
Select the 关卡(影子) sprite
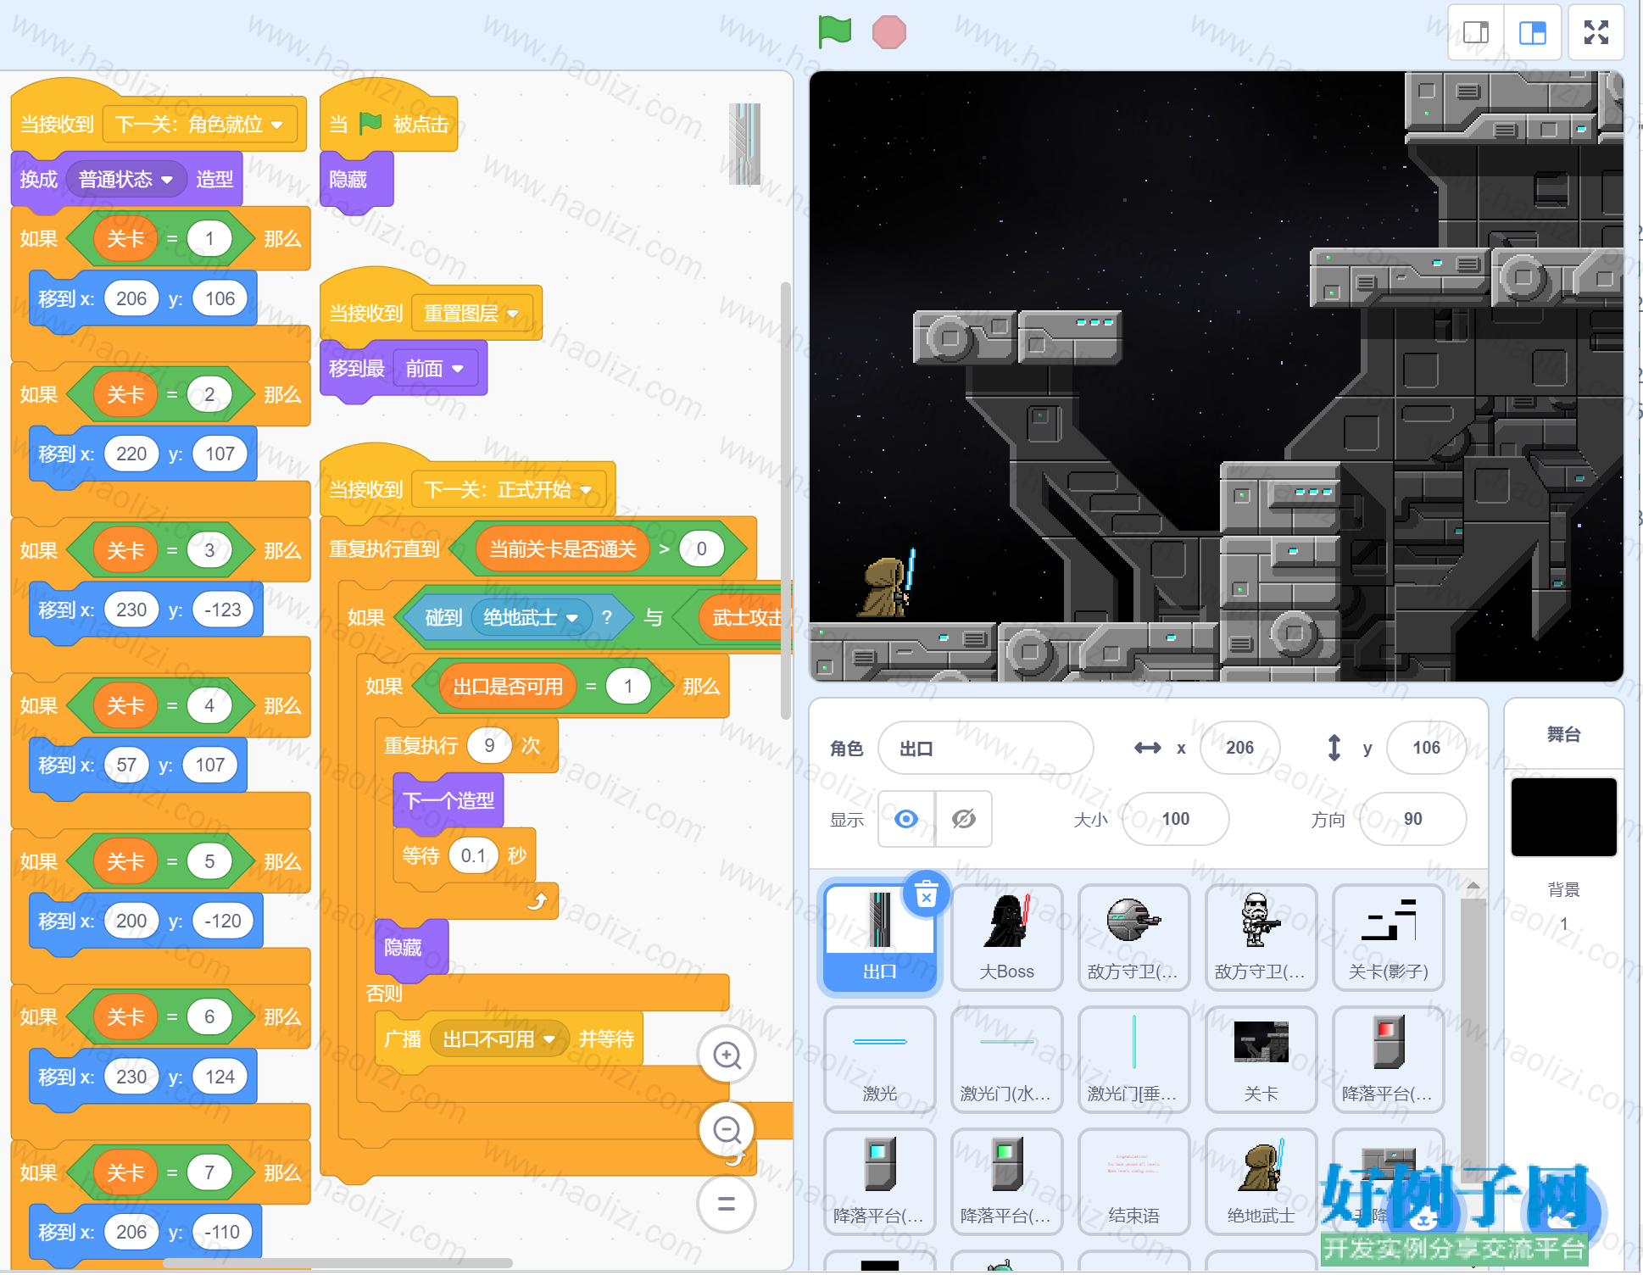[x=1389, y=938]
